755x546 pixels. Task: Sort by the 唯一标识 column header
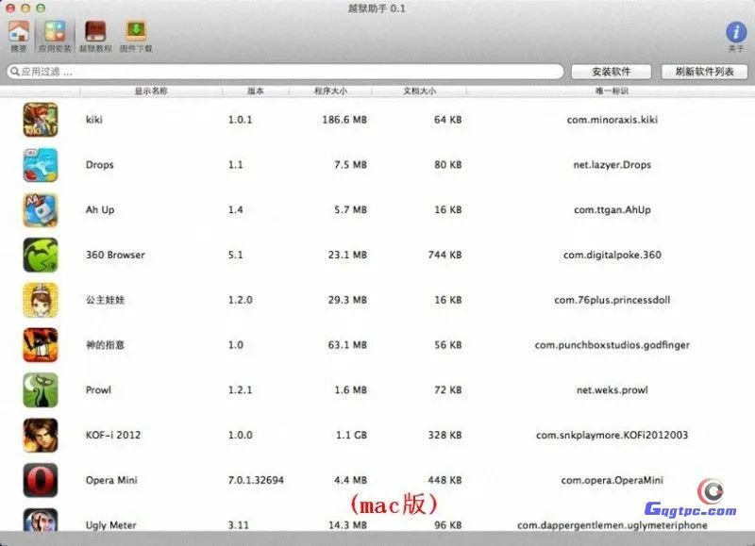click(612, 91)
